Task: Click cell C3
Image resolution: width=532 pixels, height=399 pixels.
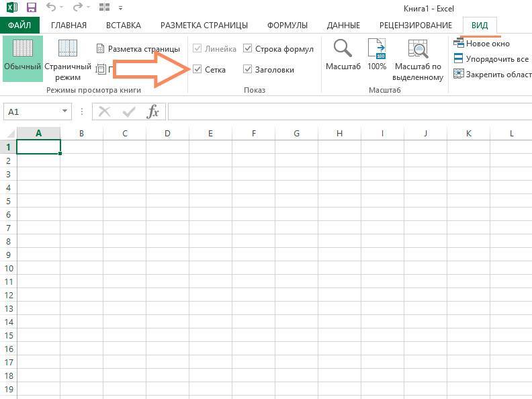Action: tap(124, 174)
